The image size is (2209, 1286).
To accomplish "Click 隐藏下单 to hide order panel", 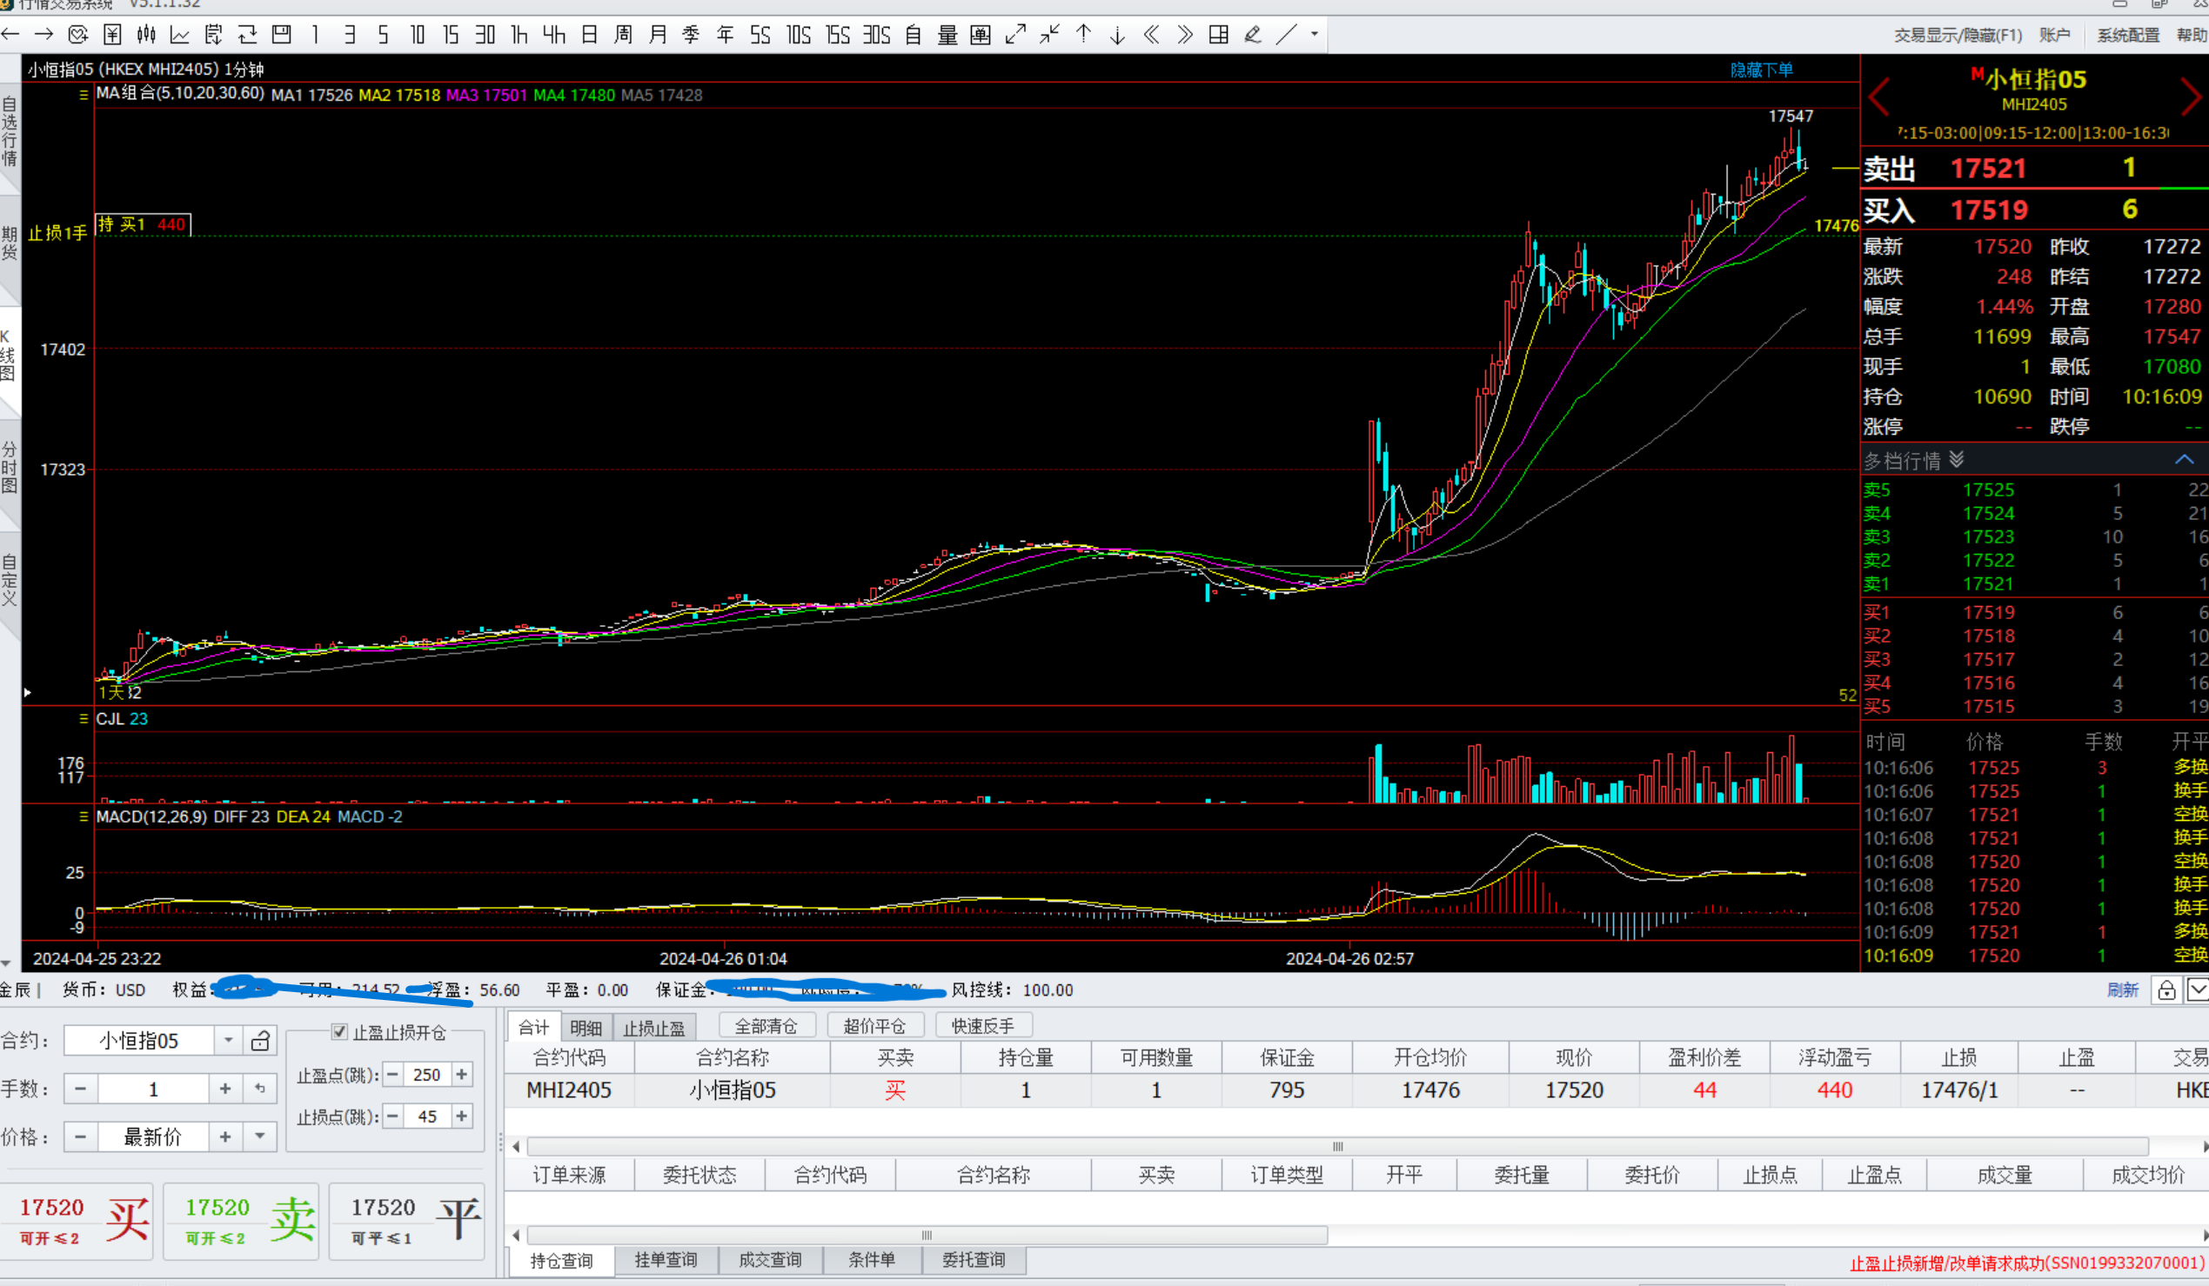I will (x=1761, y=70).
